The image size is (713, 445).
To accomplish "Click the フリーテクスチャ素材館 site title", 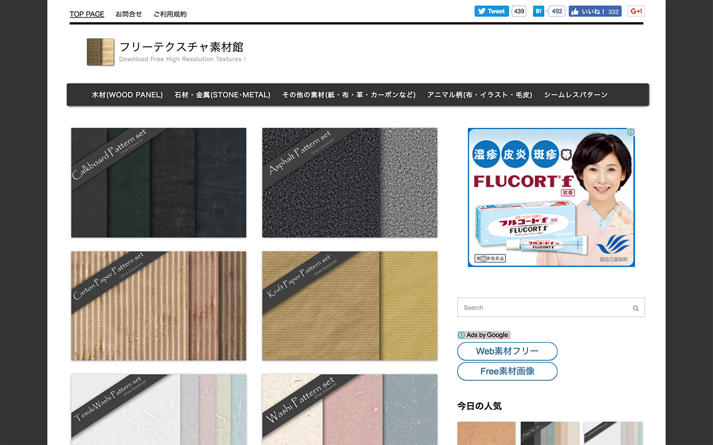I will click(x=182, y=47).
